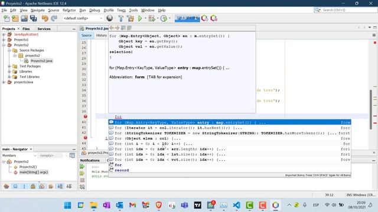378x212 pixels.
Task: Open the Navigator Members dropdown
Action: click(19, 155)
